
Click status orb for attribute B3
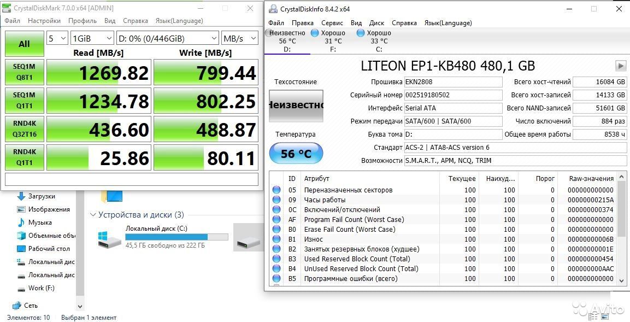tap(276, 259)
